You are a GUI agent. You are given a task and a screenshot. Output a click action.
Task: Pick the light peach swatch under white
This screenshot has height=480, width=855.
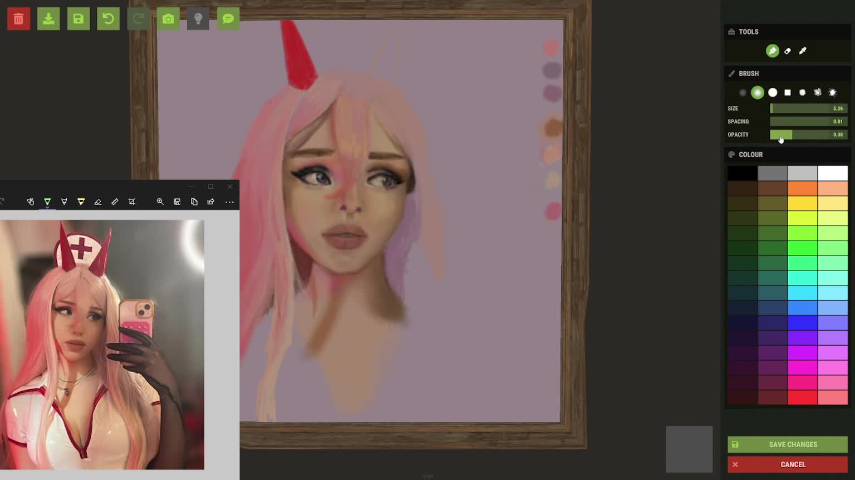coord(833,188)
